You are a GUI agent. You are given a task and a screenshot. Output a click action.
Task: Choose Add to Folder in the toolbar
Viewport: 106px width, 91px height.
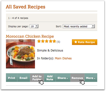coord(37,78)
